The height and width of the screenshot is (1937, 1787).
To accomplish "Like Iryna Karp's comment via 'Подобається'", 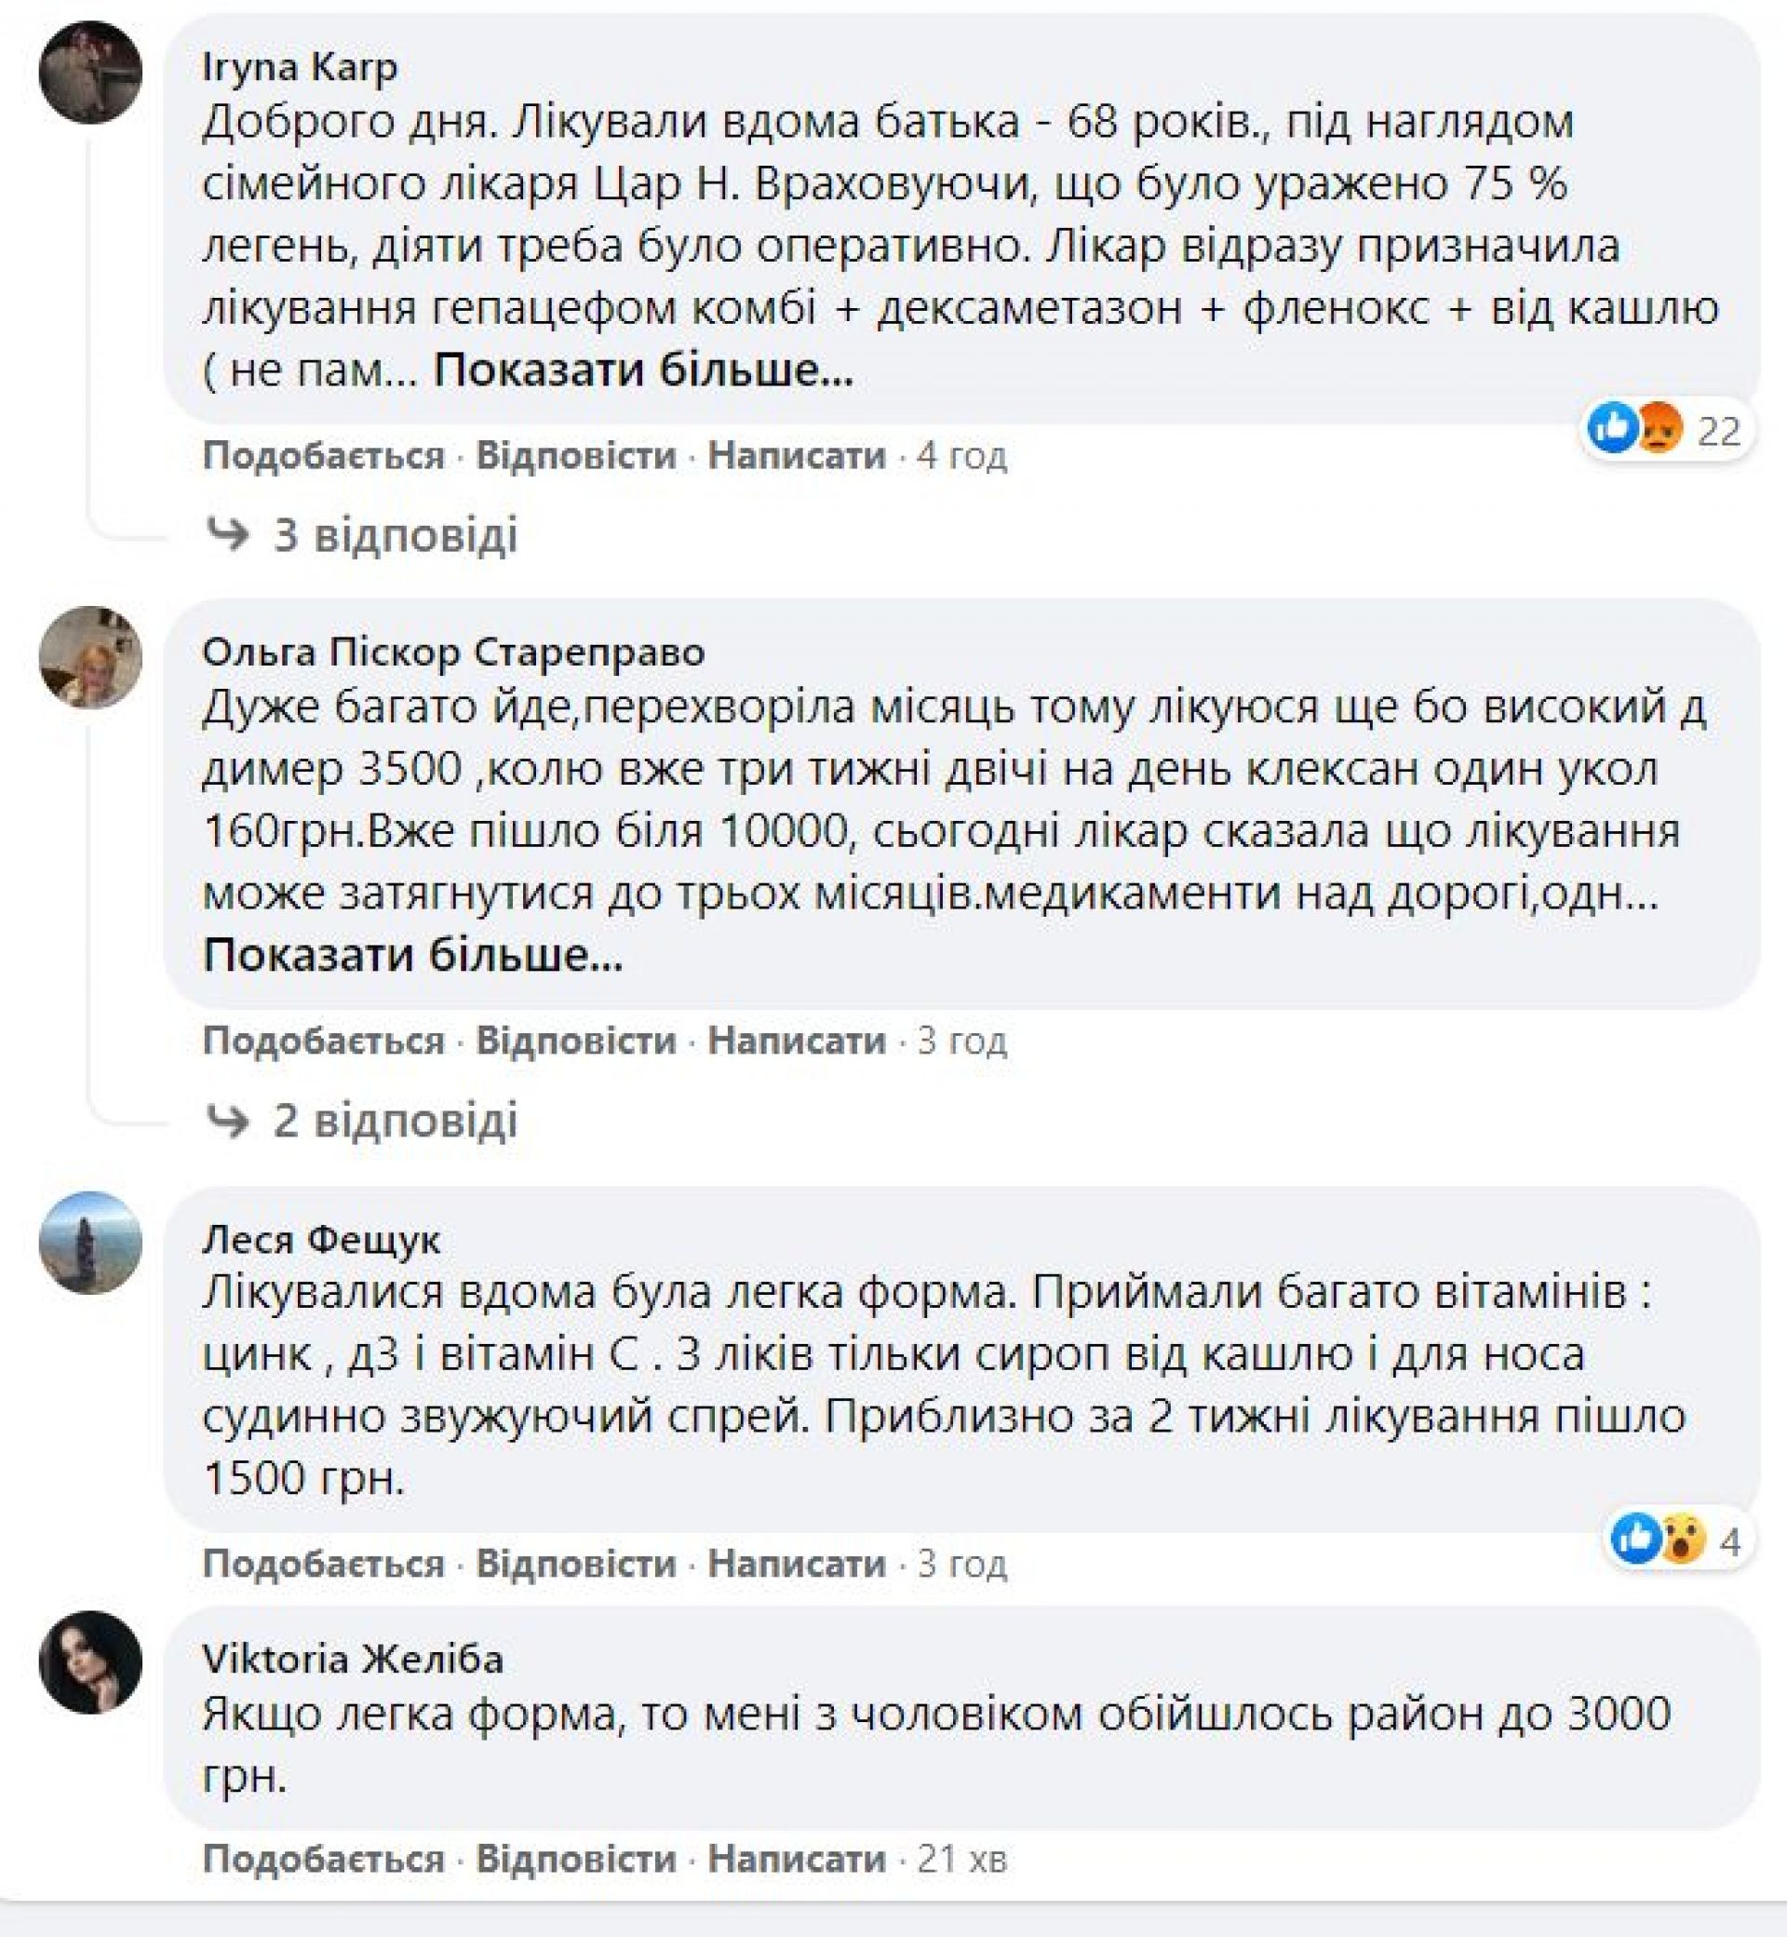I will tap(323, 454).
